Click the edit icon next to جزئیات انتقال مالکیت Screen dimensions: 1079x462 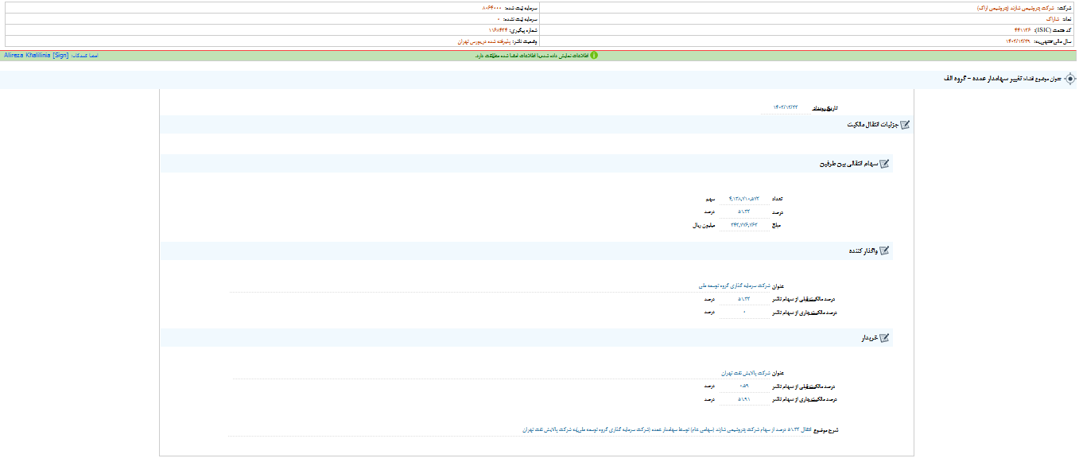pos(904,125)
